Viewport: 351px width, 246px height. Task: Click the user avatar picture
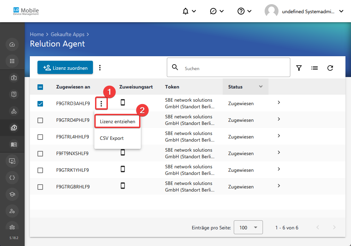[271, 11]
